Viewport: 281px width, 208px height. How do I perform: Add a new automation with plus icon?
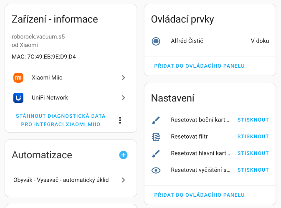[x=123, y=155]
